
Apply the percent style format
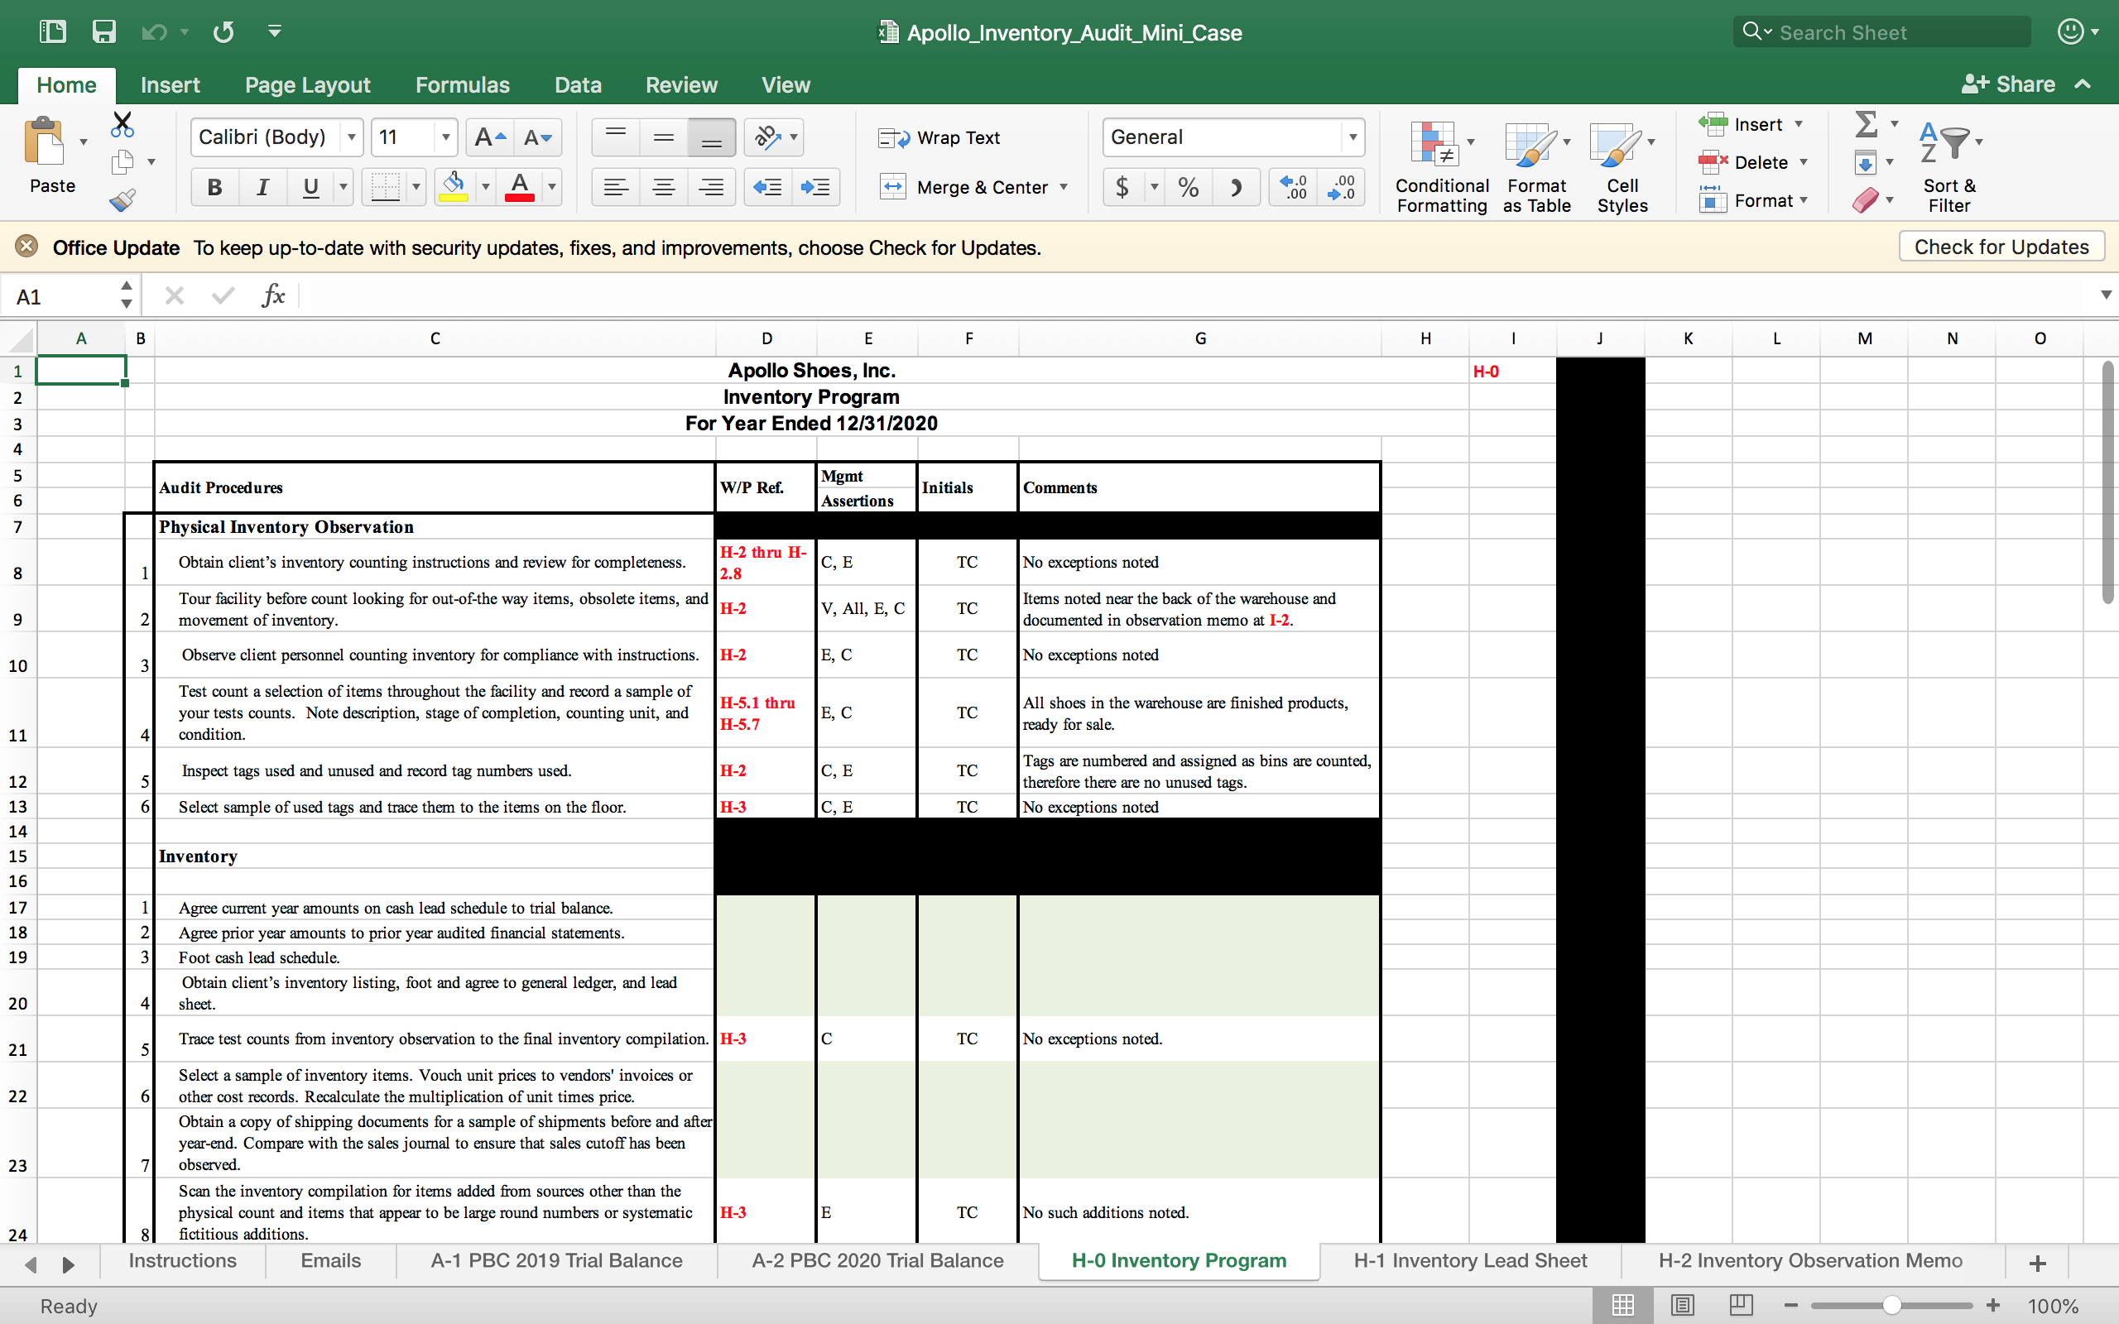tap(1187, 187)
